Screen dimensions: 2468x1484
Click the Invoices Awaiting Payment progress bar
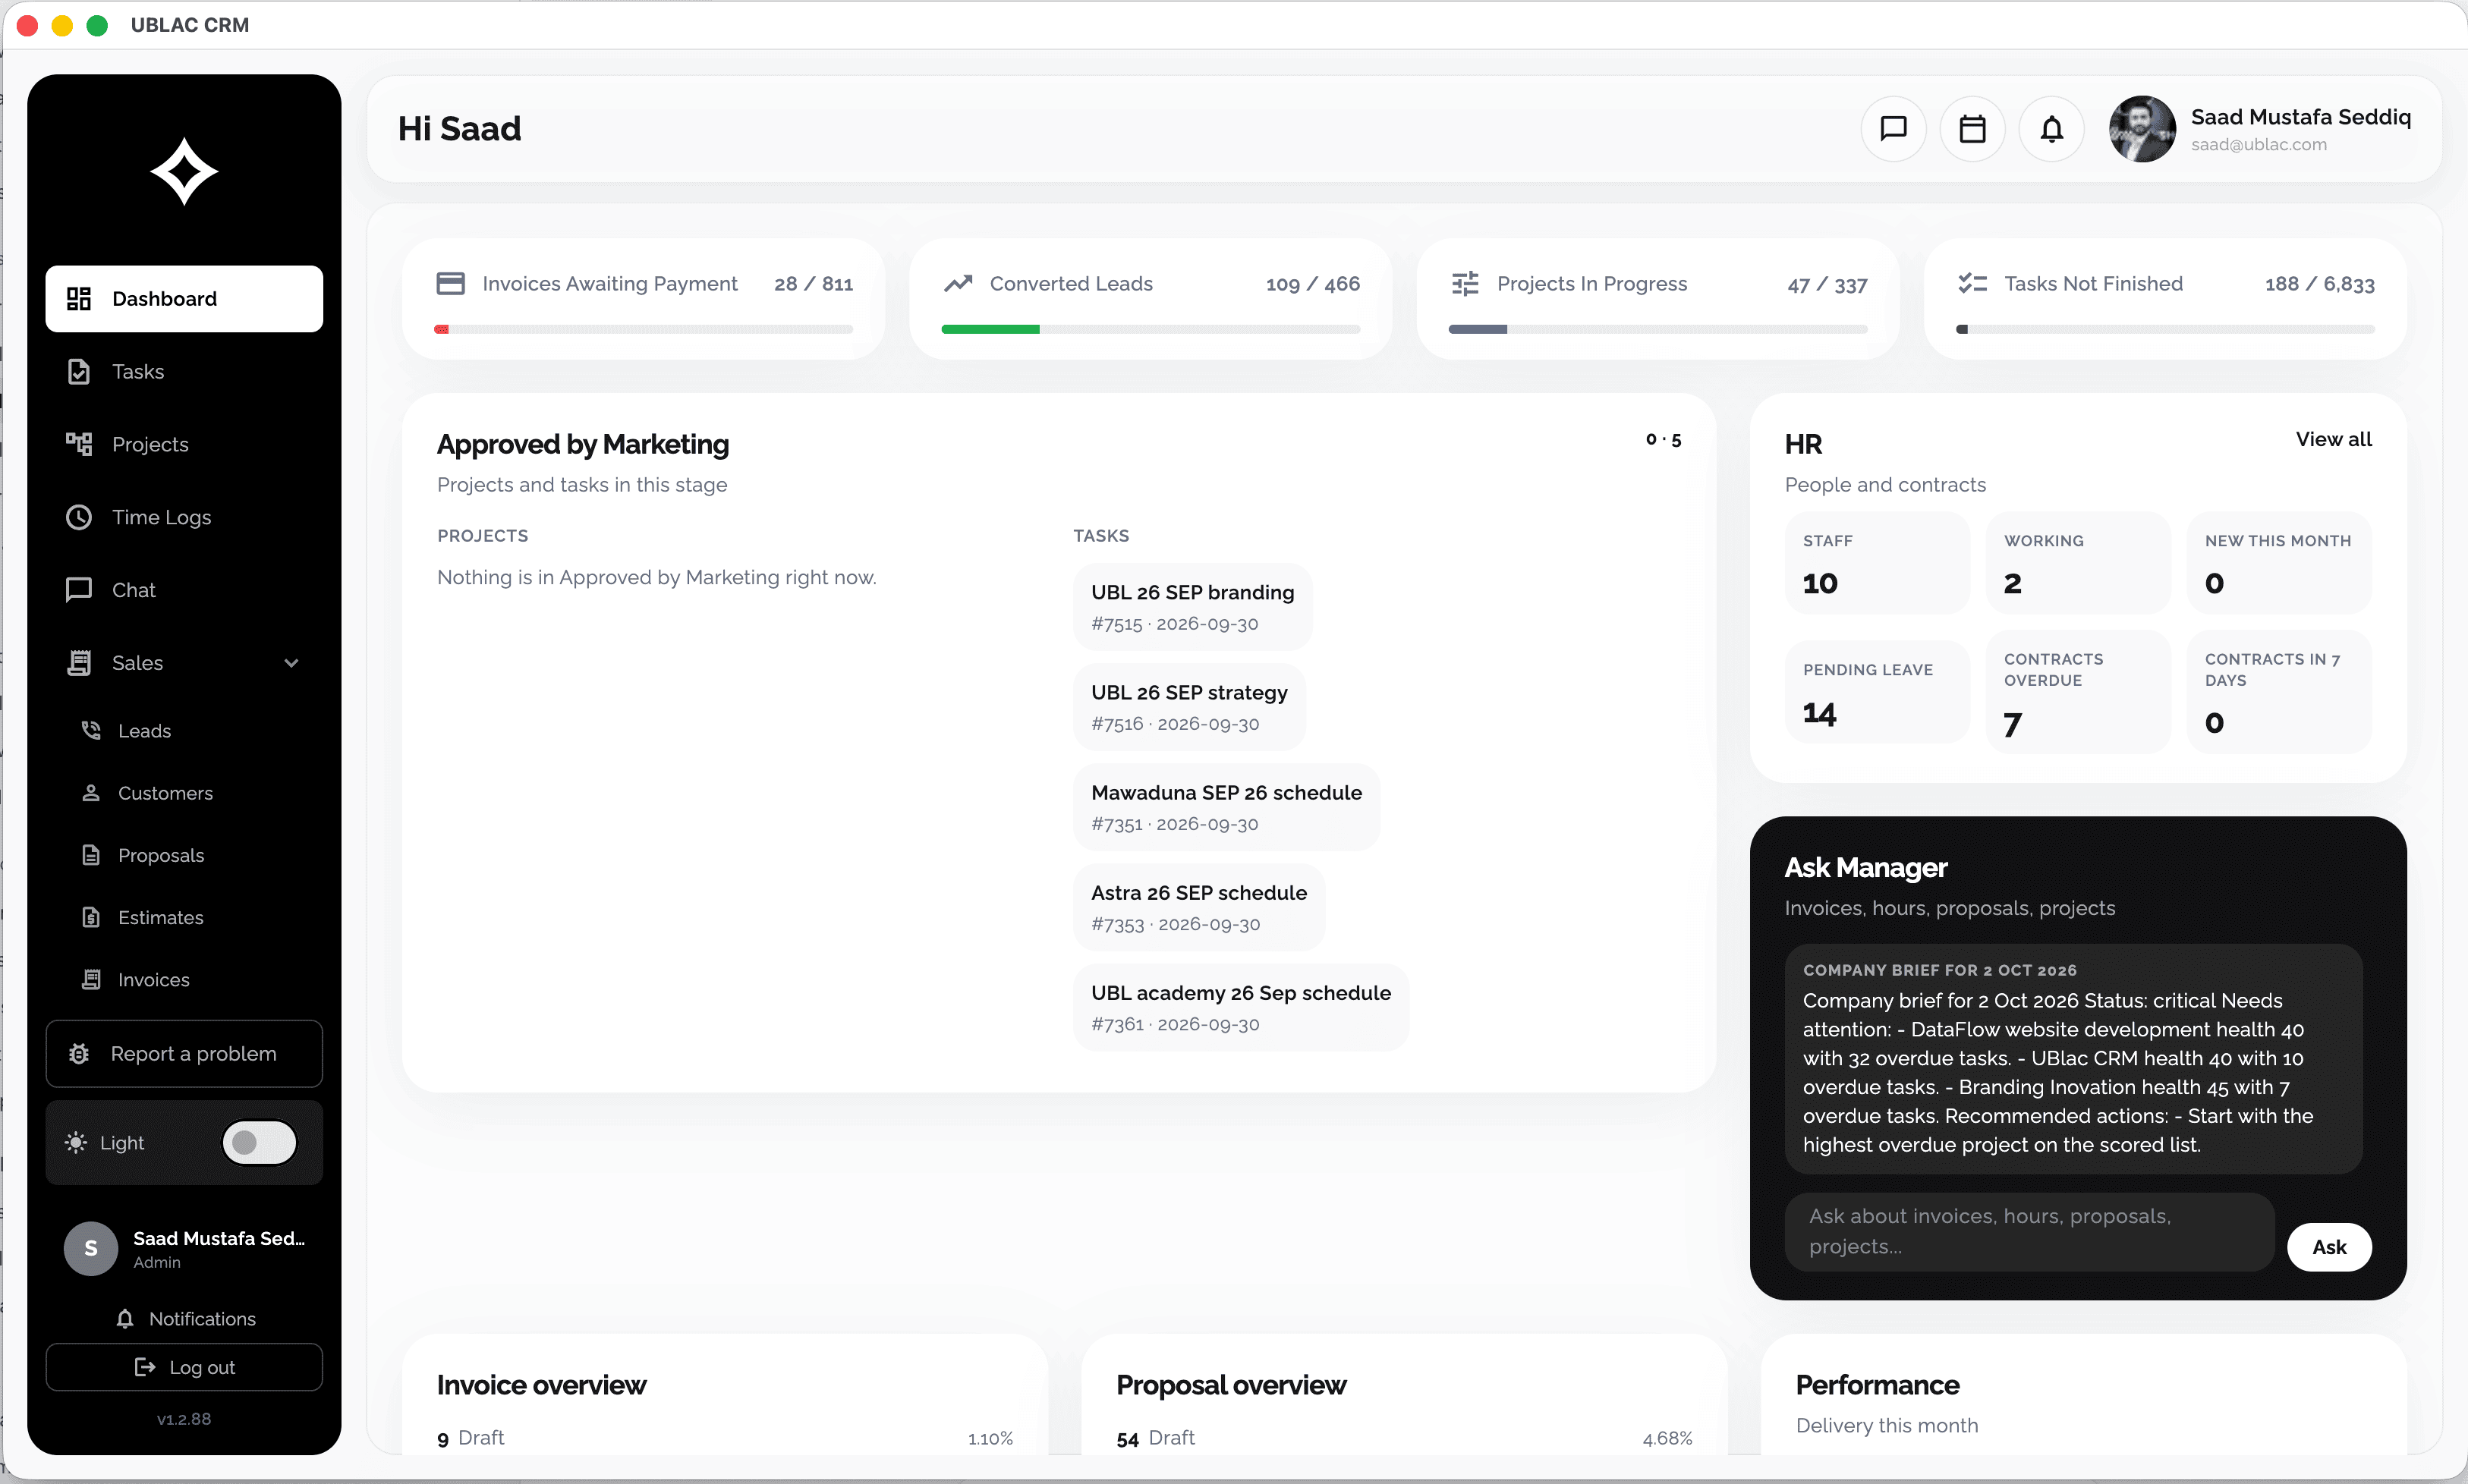pos(644,329)
